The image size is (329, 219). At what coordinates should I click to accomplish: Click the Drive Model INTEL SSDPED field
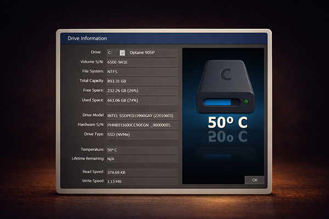click(x=141, y=116)
